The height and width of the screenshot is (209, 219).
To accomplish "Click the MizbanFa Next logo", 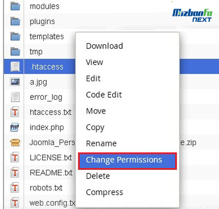I will [192, 15].
